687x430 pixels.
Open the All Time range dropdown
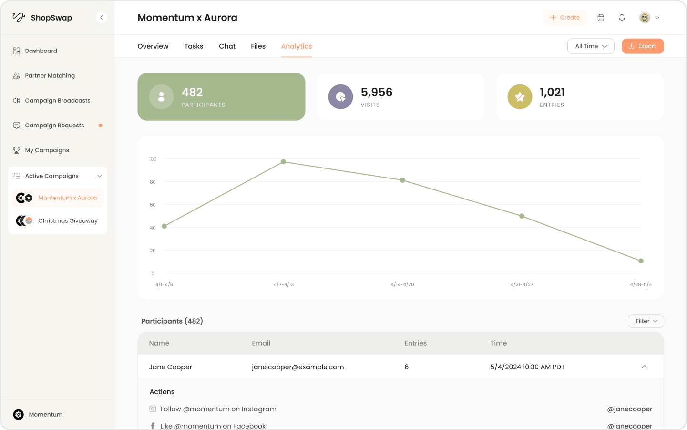pyautogui.click(x=591, y=46)
